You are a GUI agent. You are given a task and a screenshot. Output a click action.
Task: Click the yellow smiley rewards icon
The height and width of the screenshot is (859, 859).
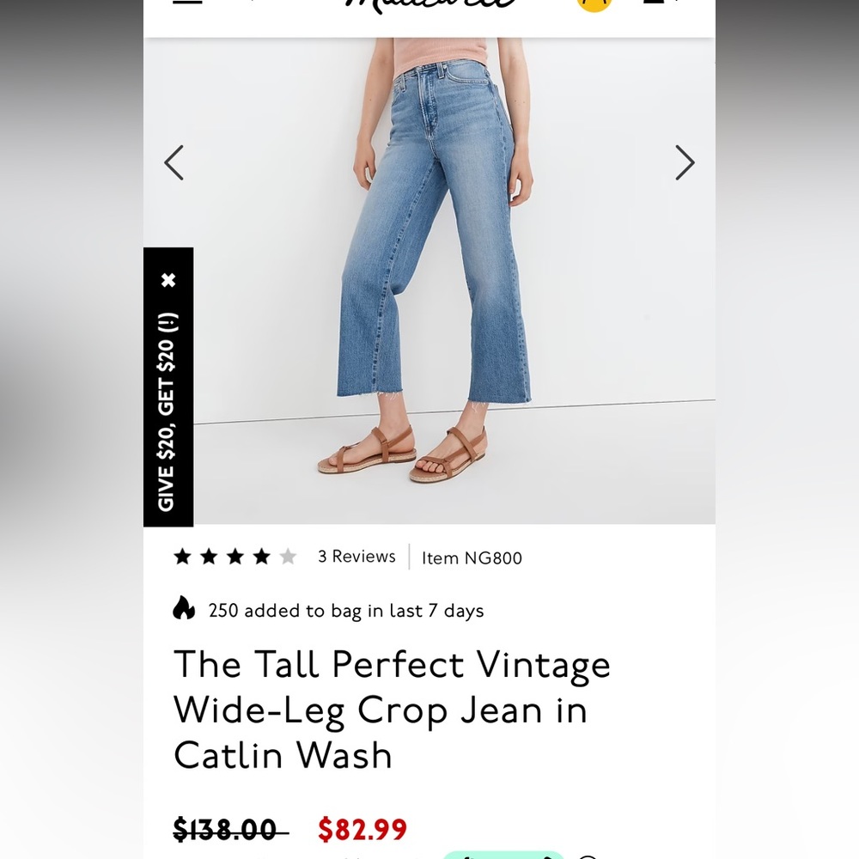(x=594, y=5)
